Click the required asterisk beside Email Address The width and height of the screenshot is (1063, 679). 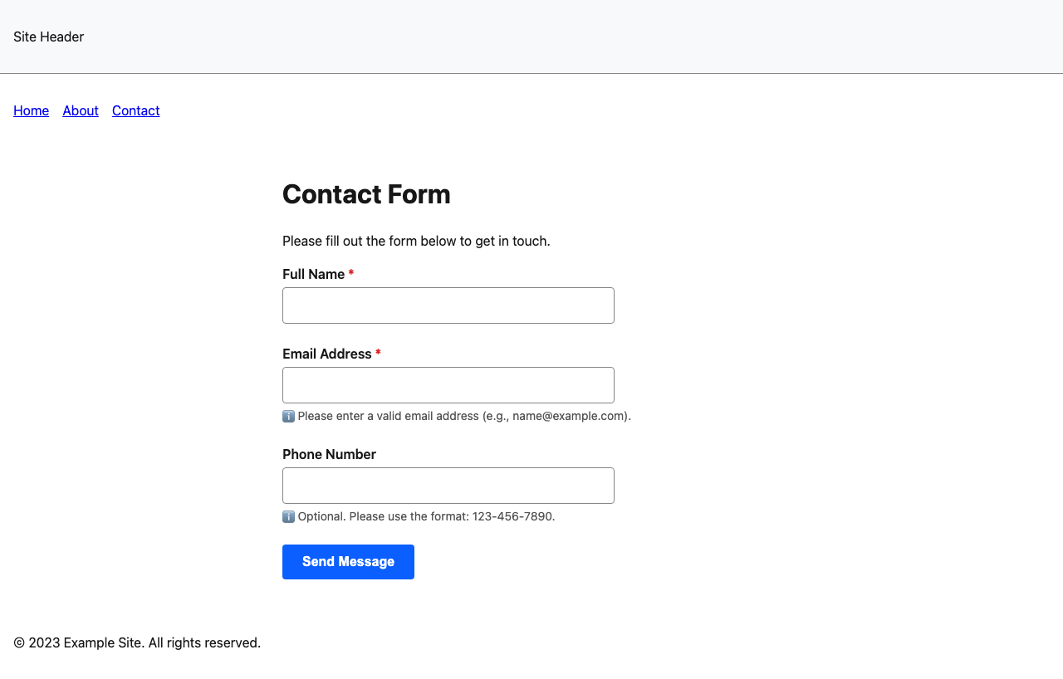pos(378,353)
